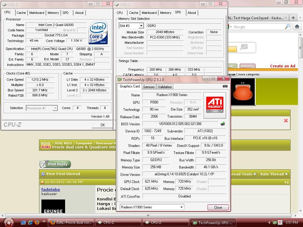
Task: Click the Post Reply button
Action: pos(55,164)
